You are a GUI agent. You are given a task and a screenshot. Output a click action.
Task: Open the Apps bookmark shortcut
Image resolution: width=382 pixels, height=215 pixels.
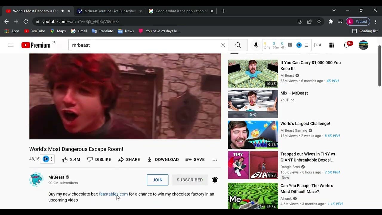pyautogui.click(x=12, y=31)
